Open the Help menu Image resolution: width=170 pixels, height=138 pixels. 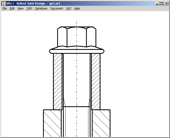click(77, 8)
